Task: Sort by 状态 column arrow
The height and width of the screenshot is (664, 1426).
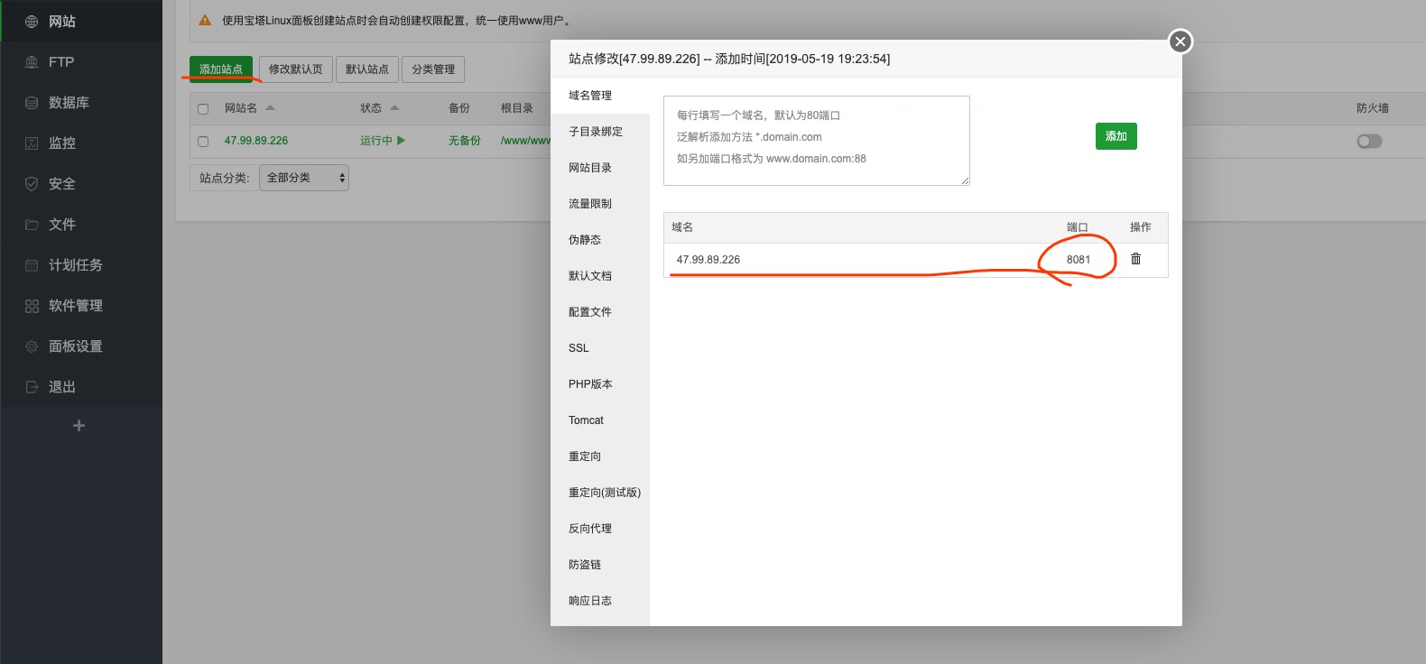Action: pyautogui.click(x=394, y=108)
